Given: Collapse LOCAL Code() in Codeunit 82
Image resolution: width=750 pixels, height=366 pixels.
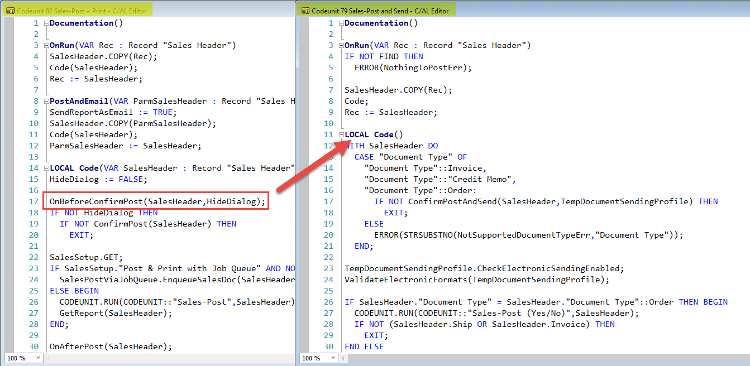Looking at the screenshot, I should (46, 167).
